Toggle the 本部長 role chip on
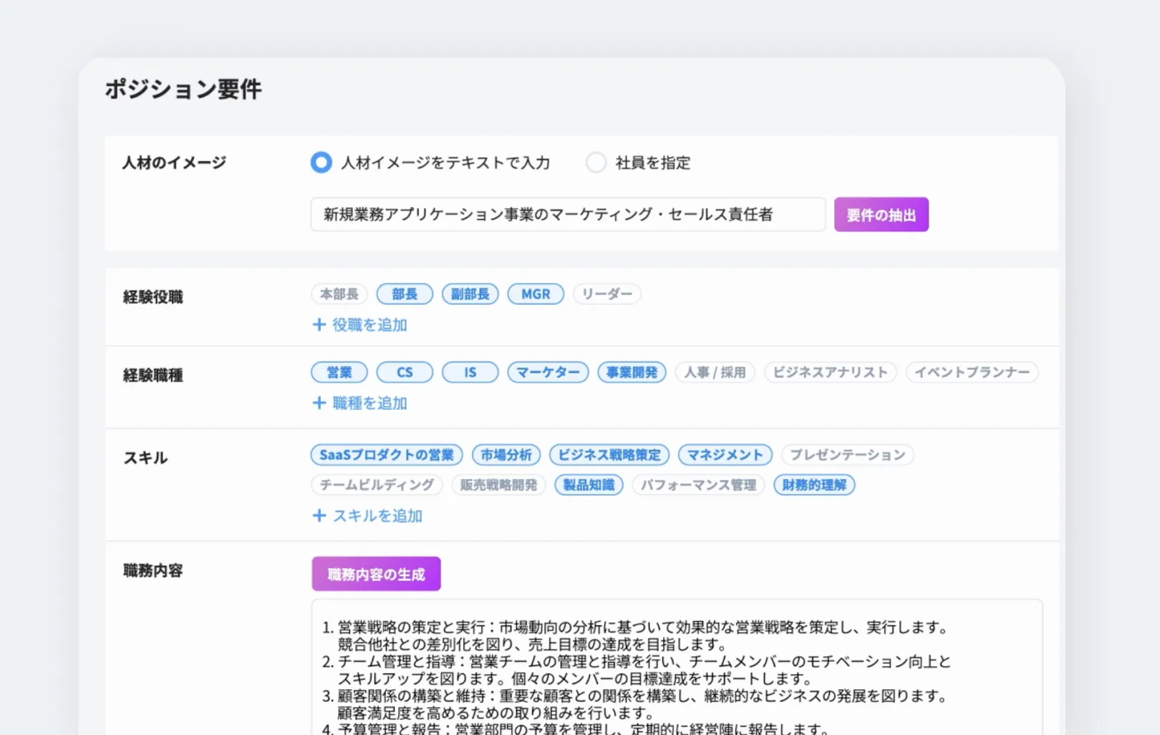The image size is (1160, 735). coord(339,294)
